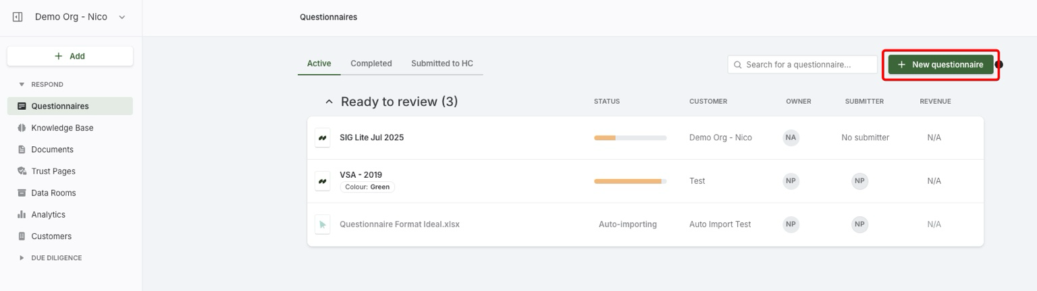Open Questionnaires in the sidebar
The image size is (1037, 291).
(70, 106)
